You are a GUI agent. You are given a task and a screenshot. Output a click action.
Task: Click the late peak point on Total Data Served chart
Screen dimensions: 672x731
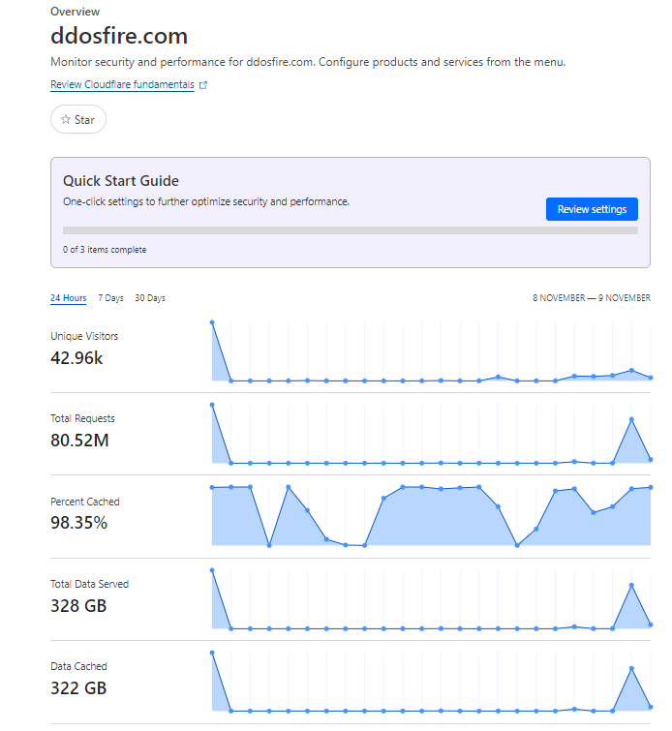click(631, 585)
